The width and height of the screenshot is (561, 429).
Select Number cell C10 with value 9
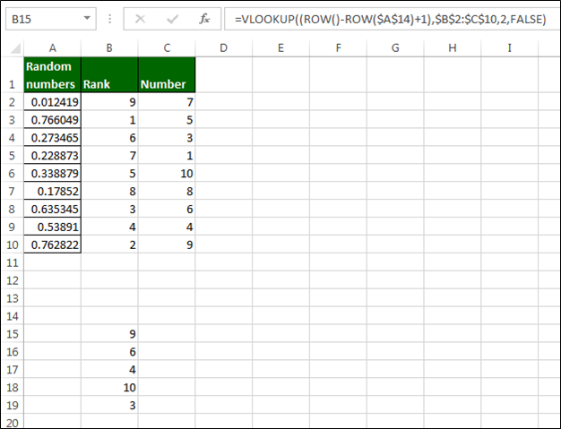167,245
